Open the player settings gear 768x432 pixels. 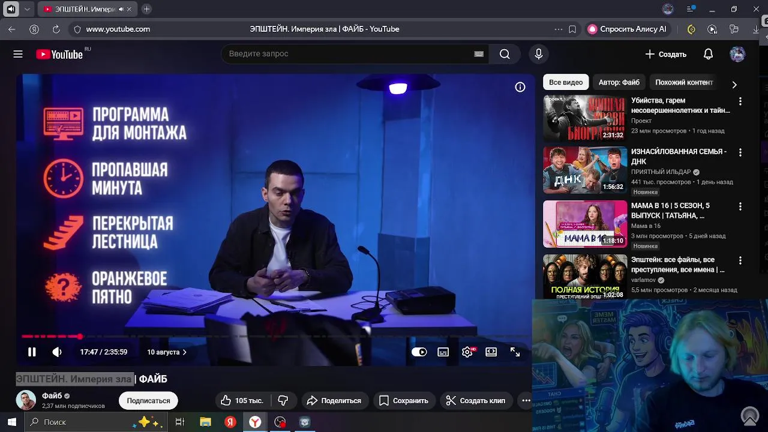(467, 352)
